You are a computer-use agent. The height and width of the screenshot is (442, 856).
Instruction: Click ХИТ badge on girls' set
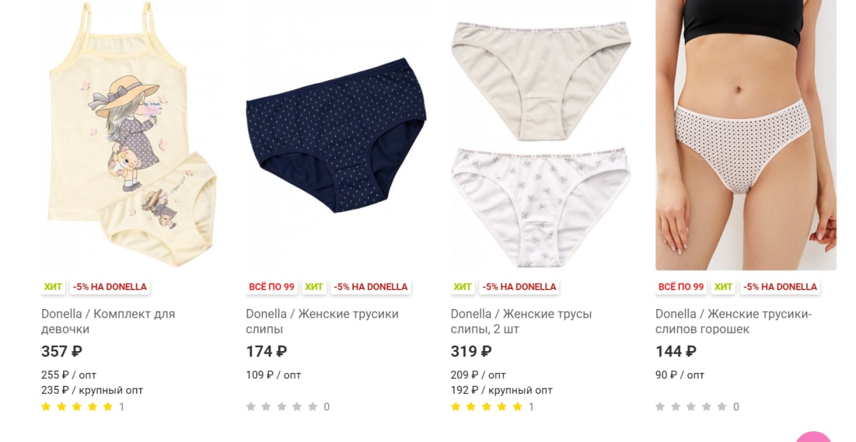pyautogui.click(x=53, y=287)
